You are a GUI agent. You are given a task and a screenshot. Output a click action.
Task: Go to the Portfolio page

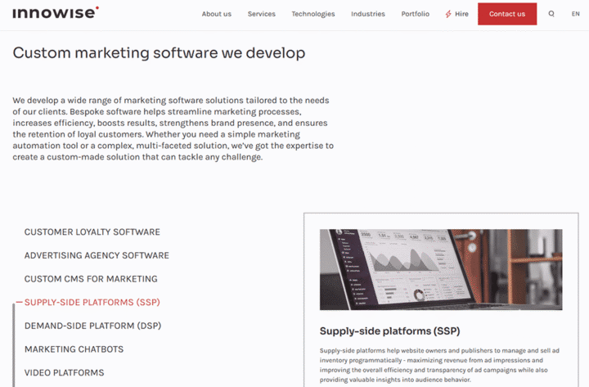coord(415,14)
